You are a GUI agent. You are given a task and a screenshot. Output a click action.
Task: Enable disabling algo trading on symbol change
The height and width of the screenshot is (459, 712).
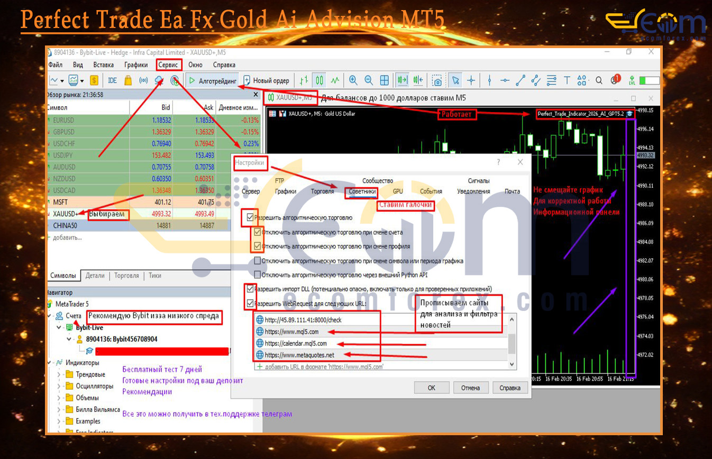[258, 261]
